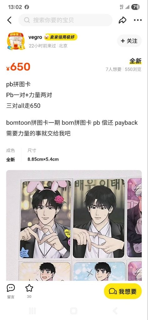The width and height of the screenshot is (148, 320).
Task: Click the search magnifier icon
Action: pos(27,20)
